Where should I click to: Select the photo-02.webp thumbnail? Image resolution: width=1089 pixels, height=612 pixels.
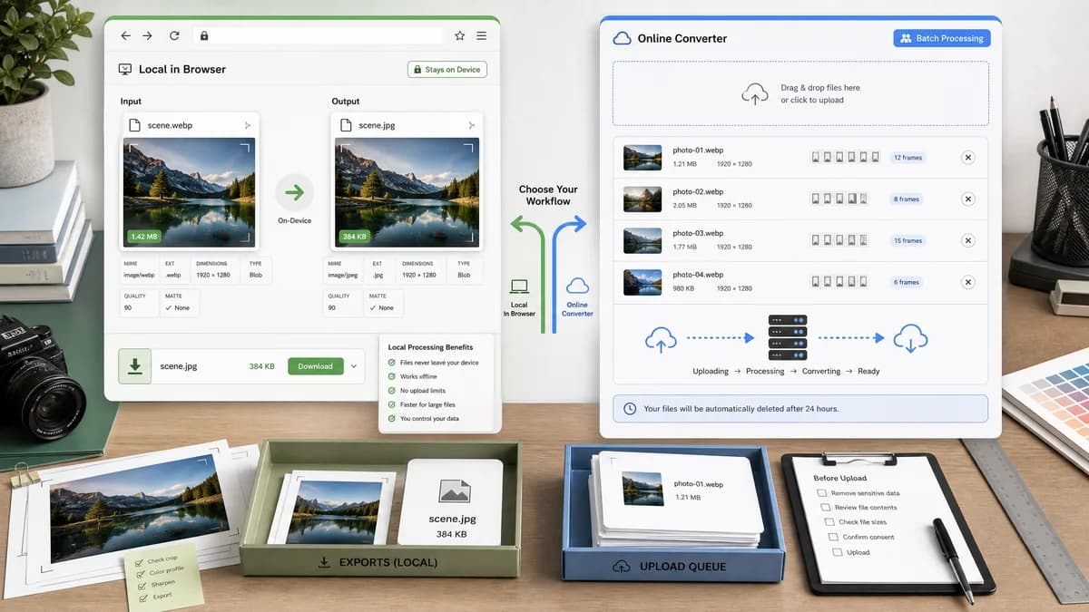point(643,199)
